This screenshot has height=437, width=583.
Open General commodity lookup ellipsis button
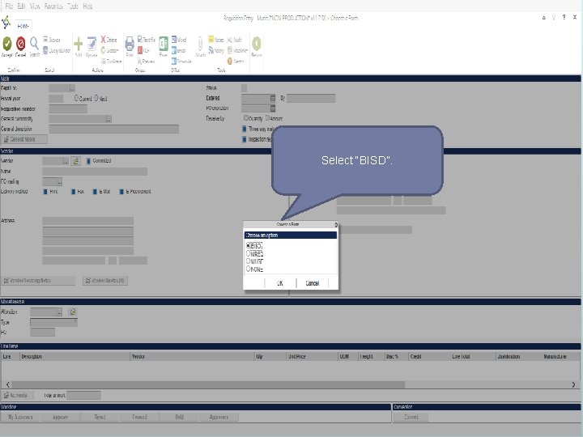(109, 119)
